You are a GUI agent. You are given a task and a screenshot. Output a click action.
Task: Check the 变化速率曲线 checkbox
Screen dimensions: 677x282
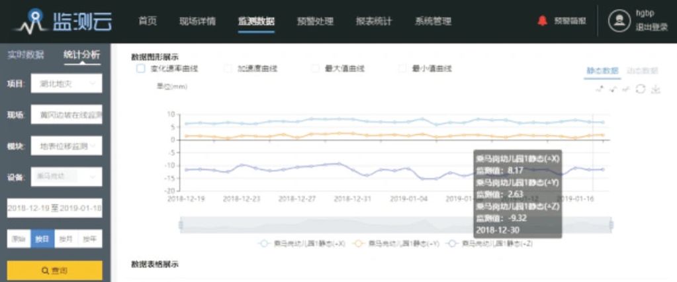tap(141, 68)
